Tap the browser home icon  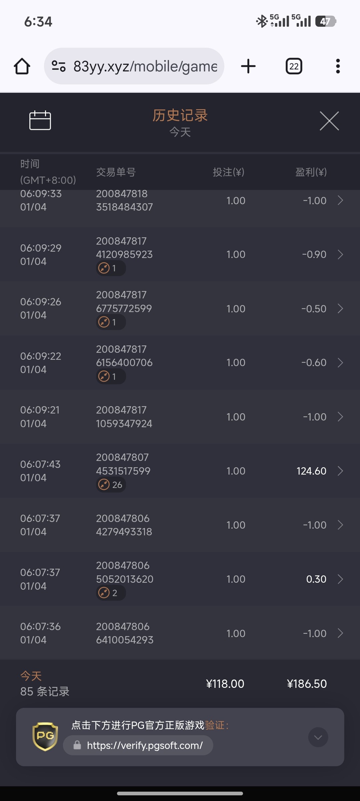click(x=22, y=66)
